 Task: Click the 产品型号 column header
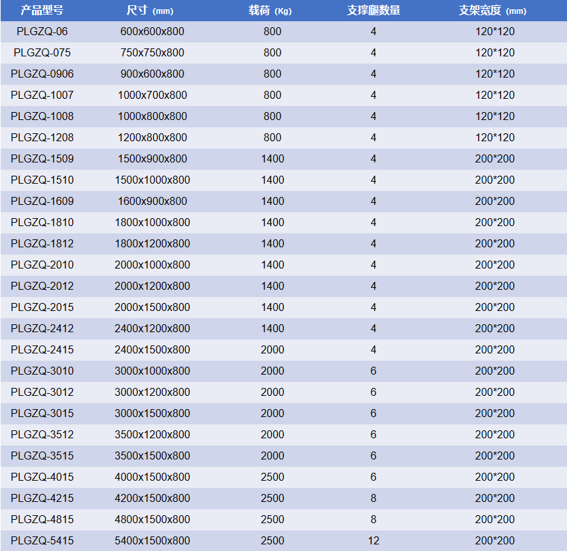[42, 11]
